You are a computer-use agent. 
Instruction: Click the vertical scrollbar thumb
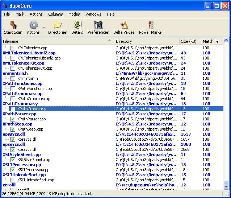pos(226,182)
